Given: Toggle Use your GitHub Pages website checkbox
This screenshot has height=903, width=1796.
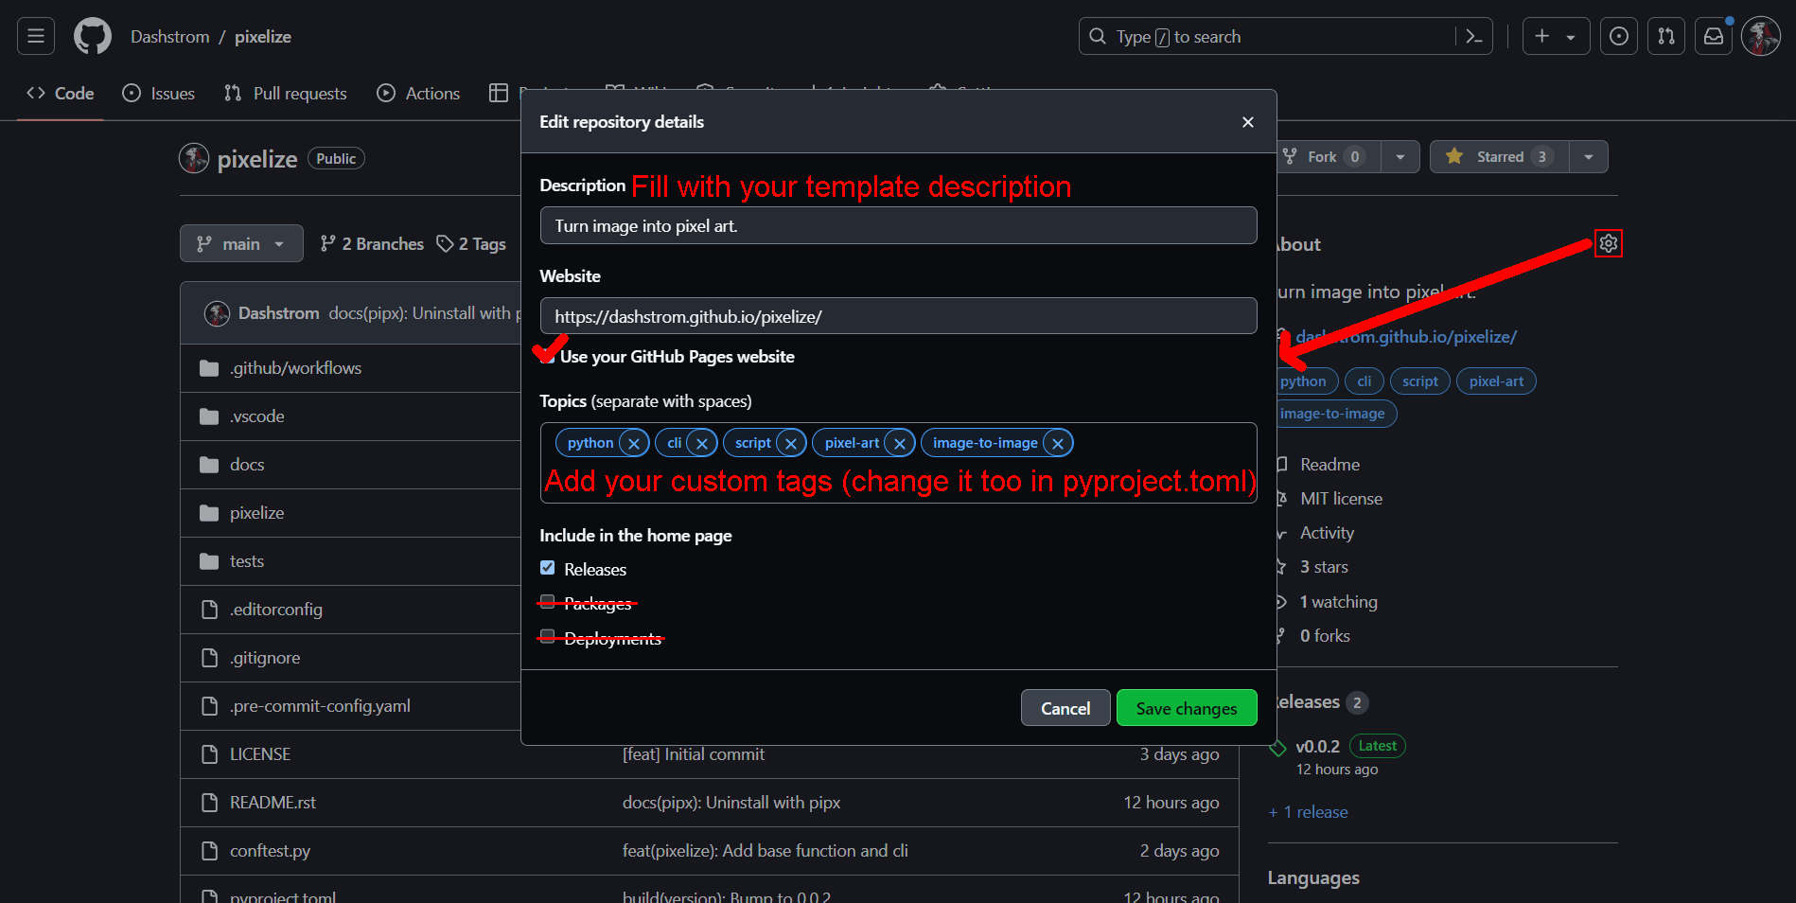Looking at the screenshot, I should [548, 356].
